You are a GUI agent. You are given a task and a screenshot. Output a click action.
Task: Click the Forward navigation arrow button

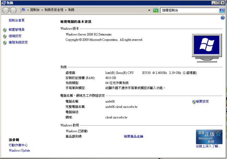[13, 10]
